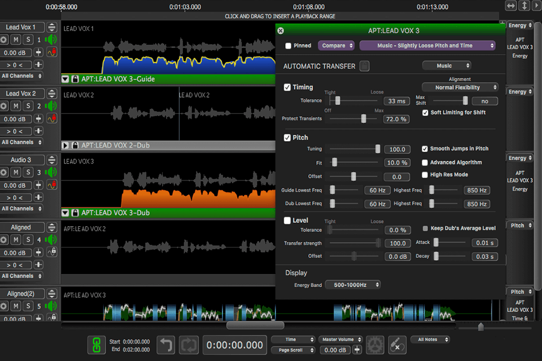Click the horizontal timeline scrollbar at the bottom
This screenshot has height=361, width=542.
click(x=255, y=324)
